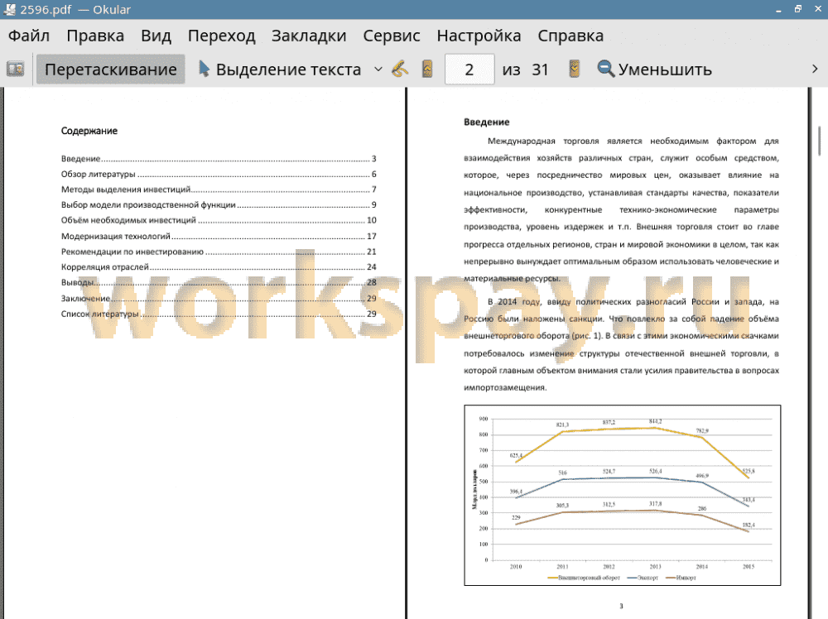This screenshot has height=619, width=828.
Task: Click the bold Введение heading on page 3
Action: pos(486,122)
